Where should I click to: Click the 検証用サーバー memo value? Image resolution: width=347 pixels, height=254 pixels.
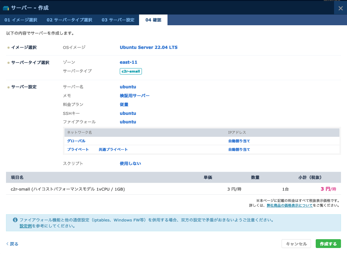point(135,96)
